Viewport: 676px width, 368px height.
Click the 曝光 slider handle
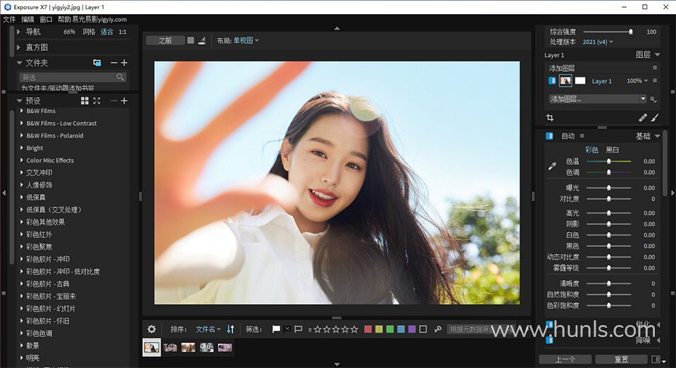tap(608, 188)
